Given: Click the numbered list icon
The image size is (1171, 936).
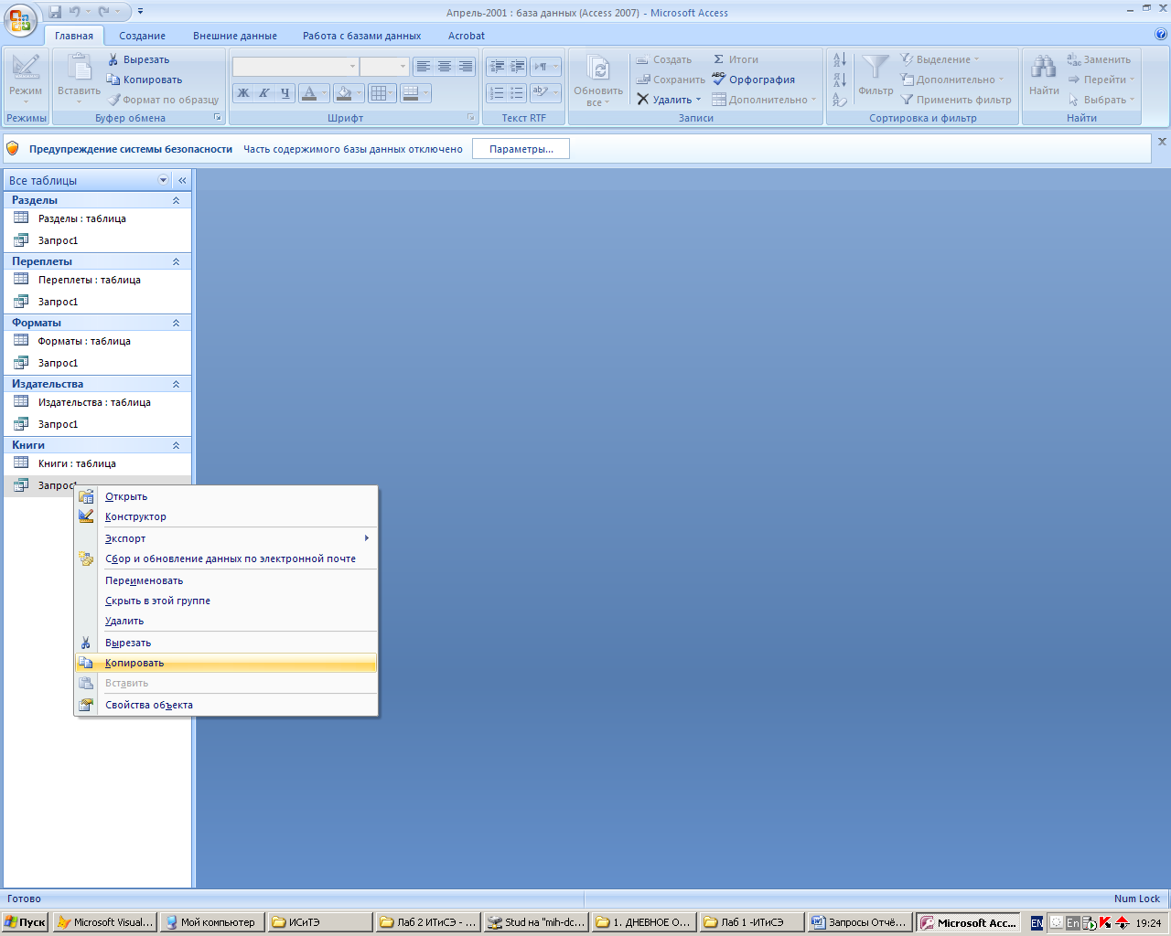Looking at the screenshot, I should coord(497,92).
